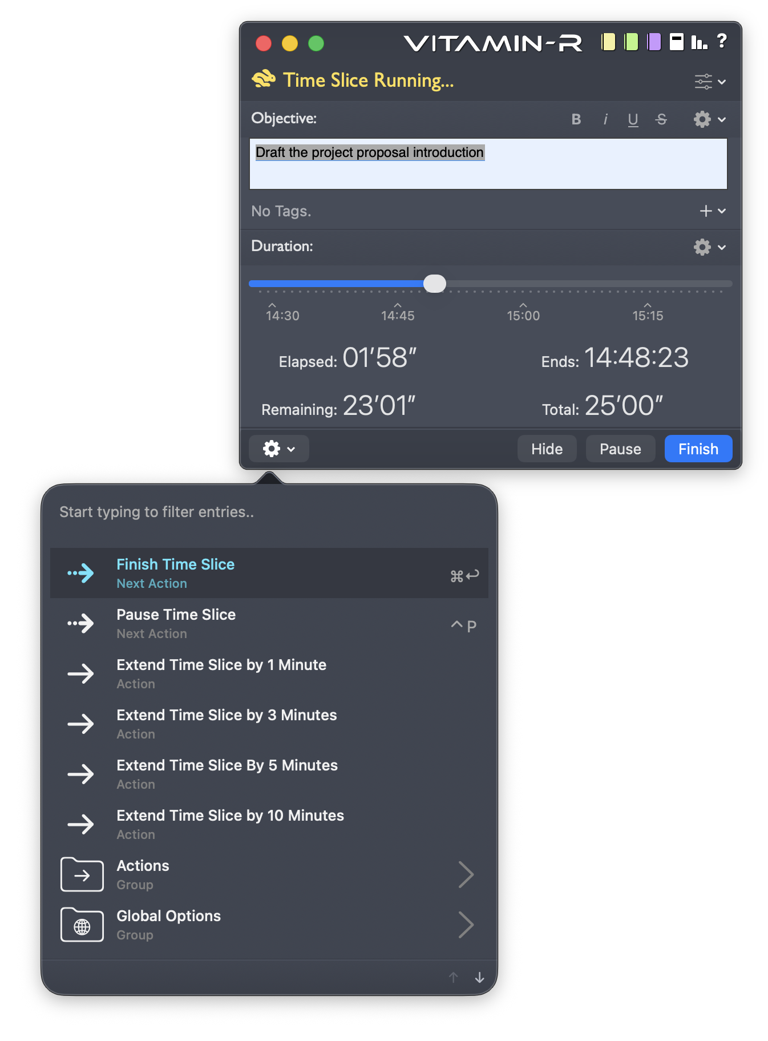Screen dimensions: 768x1041
Task: Click the "Time Slice Running..." status title
Action: (369, 80)
